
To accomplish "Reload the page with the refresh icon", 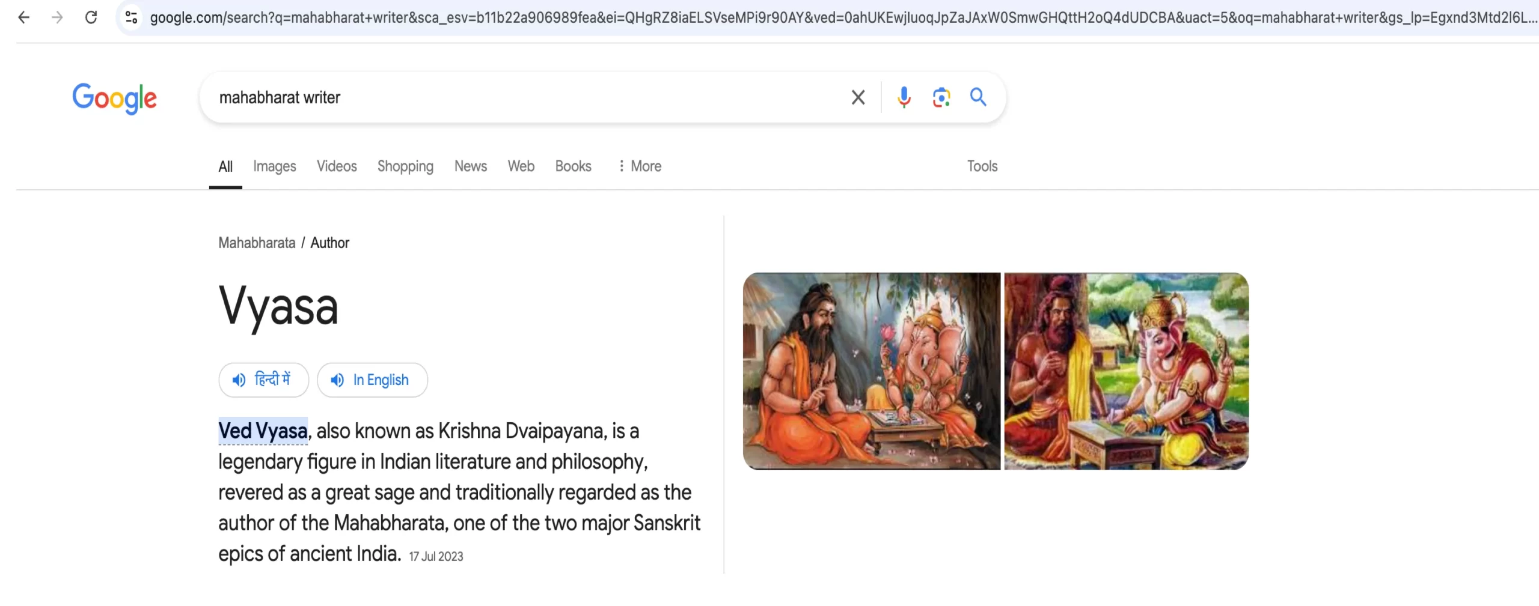I will (x=91, y=17).
